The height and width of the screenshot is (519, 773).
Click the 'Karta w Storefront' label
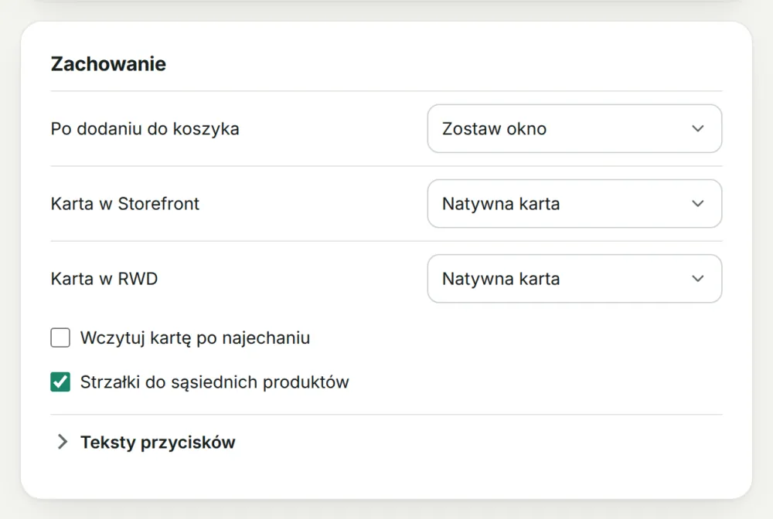[124, 204]
